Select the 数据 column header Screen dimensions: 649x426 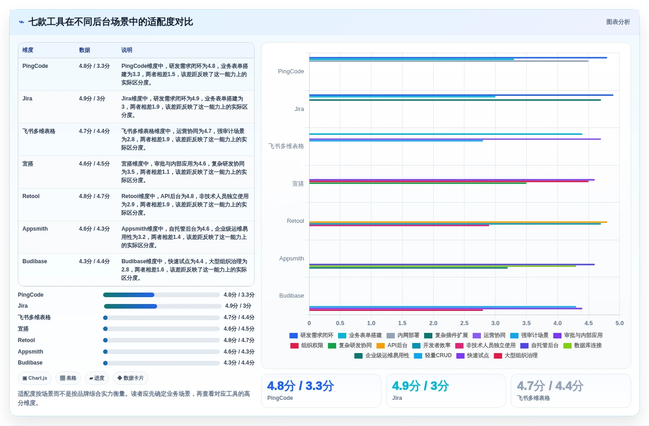point(84,50)
